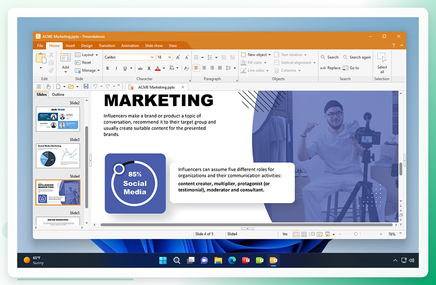Screen dimensions: 436x285
Task: Align paragraph right
Action: (212, 68)
